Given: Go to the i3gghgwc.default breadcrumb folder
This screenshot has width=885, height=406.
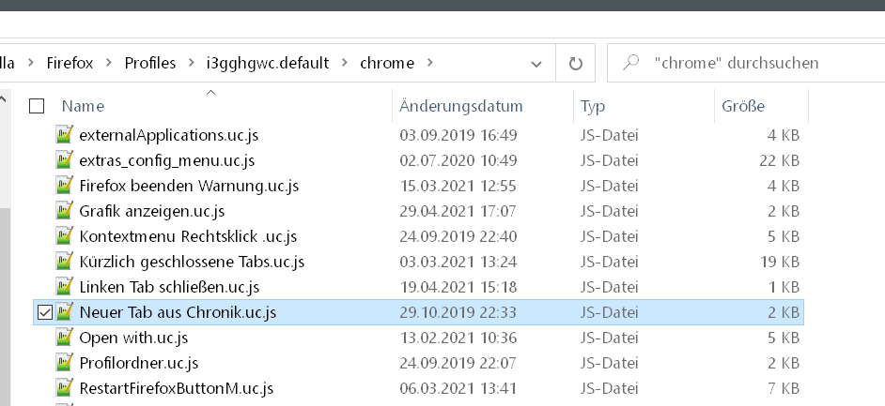Looking at the screenshot, I should (268, 63).
